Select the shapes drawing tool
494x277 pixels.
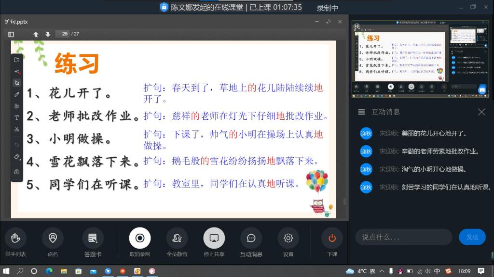pyautogui.click(x=16, y=106)
